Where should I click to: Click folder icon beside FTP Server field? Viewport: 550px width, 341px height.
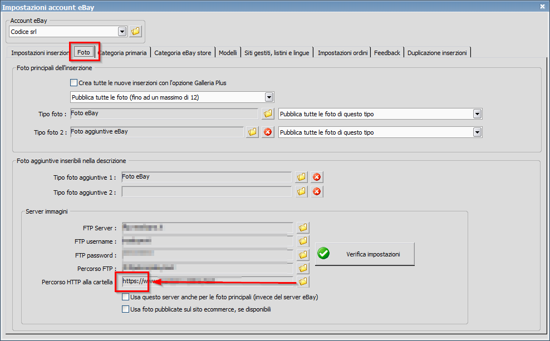click(x=303, y=228)
